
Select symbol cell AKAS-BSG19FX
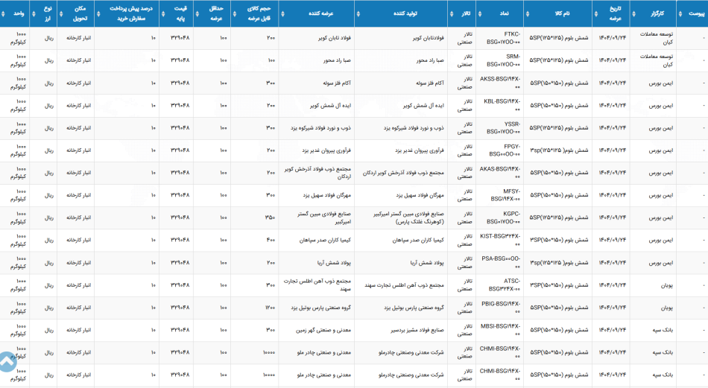500,173
